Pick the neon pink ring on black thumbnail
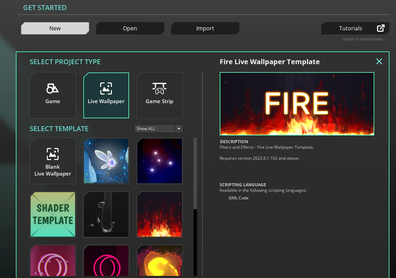The height and width of the screenshot is (278, 396). coord(106,260)
